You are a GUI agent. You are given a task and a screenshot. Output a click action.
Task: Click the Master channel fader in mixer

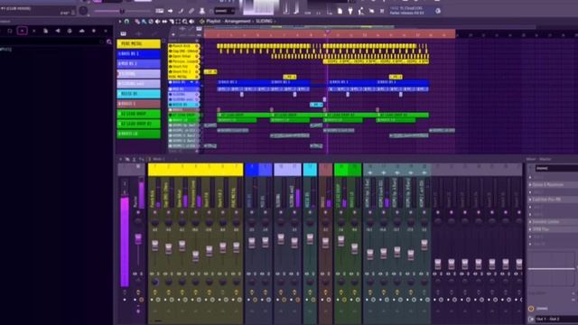click(x=138, y=238)
